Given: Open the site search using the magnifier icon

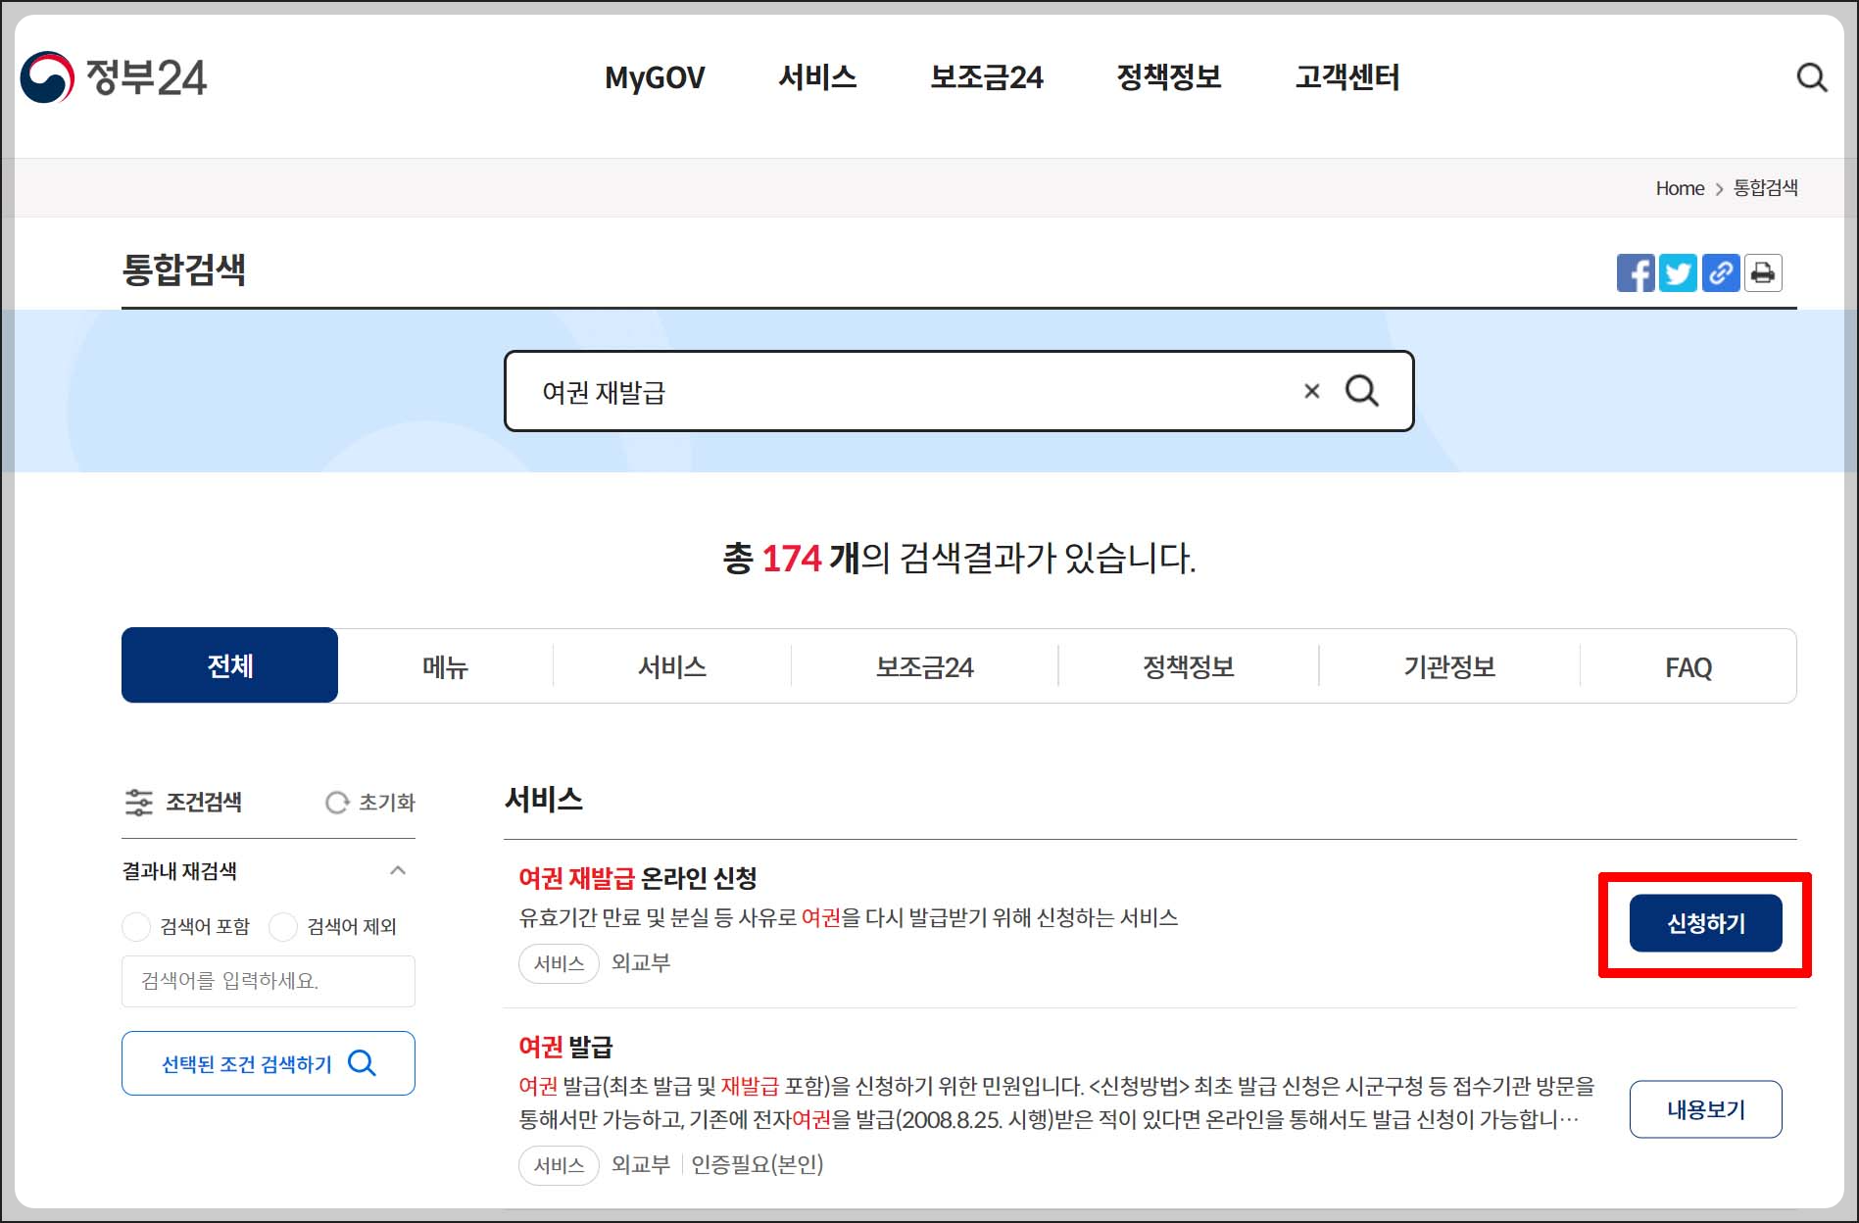Looking at the screenshot, I should pos(1812,78).
